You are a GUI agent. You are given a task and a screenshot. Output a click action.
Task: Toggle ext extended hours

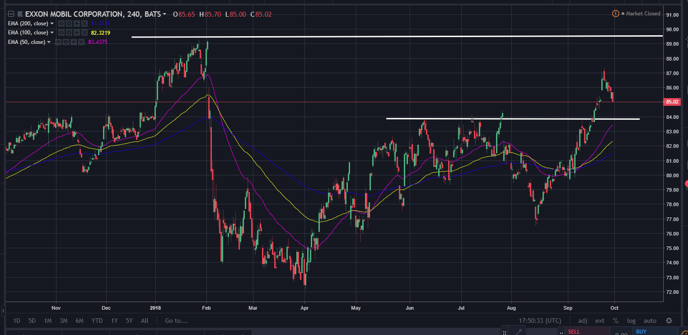tap(599, 321)
